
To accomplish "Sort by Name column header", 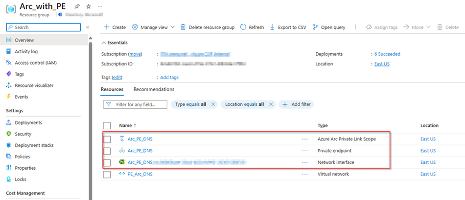I will 128,125.
